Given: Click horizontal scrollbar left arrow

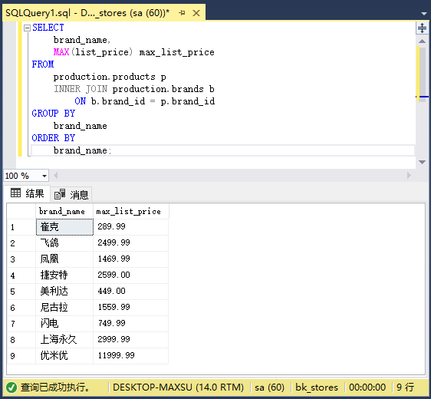Looking at the screenshot, I should coord(56,176).
